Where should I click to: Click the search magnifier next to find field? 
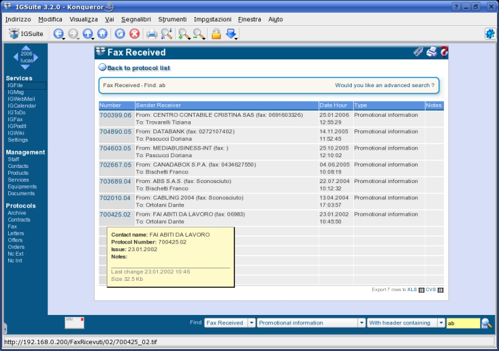pyautogui.click(x=486, y=323)
